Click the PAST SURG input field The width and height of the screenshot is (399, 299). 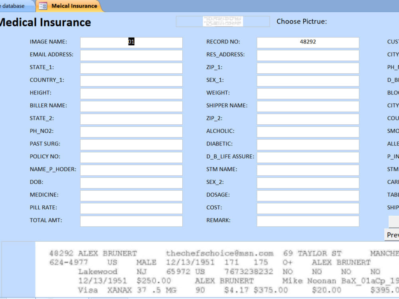131,145
